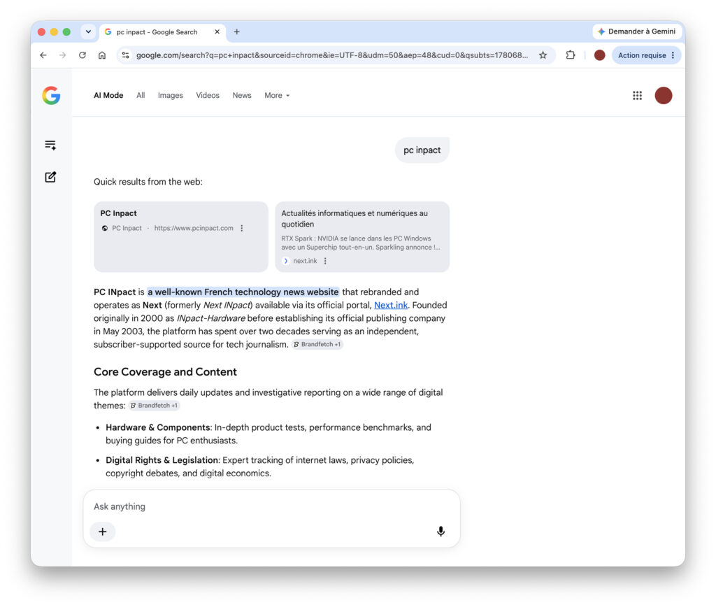Open the browser extensions puzzle icon
This screenshot has height=607, width=716.
pos(571,55)
